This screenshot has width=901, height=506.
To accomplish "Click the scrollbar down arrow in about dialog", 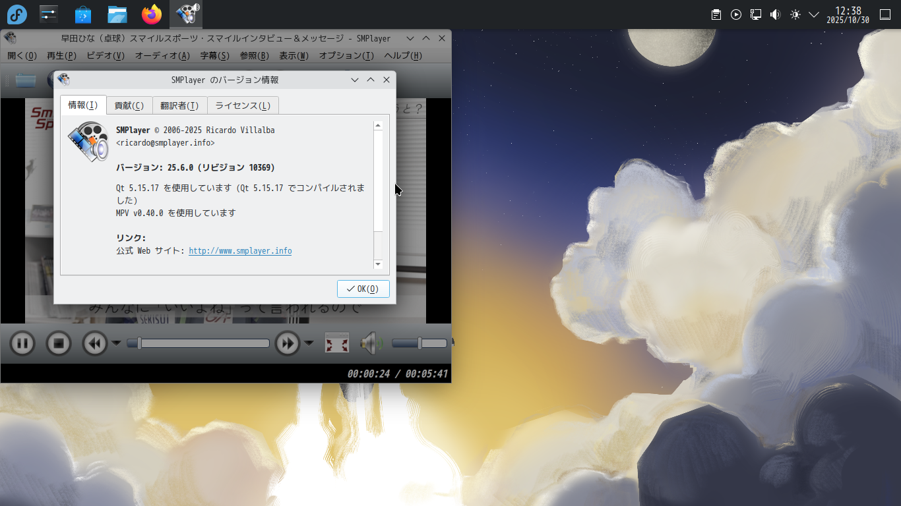I will tap(378, 264).
